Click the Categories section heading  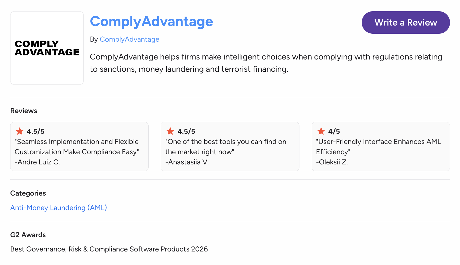28,193
